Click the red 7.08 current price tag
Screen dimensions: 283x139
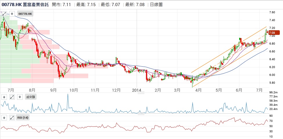pos(274,33)
